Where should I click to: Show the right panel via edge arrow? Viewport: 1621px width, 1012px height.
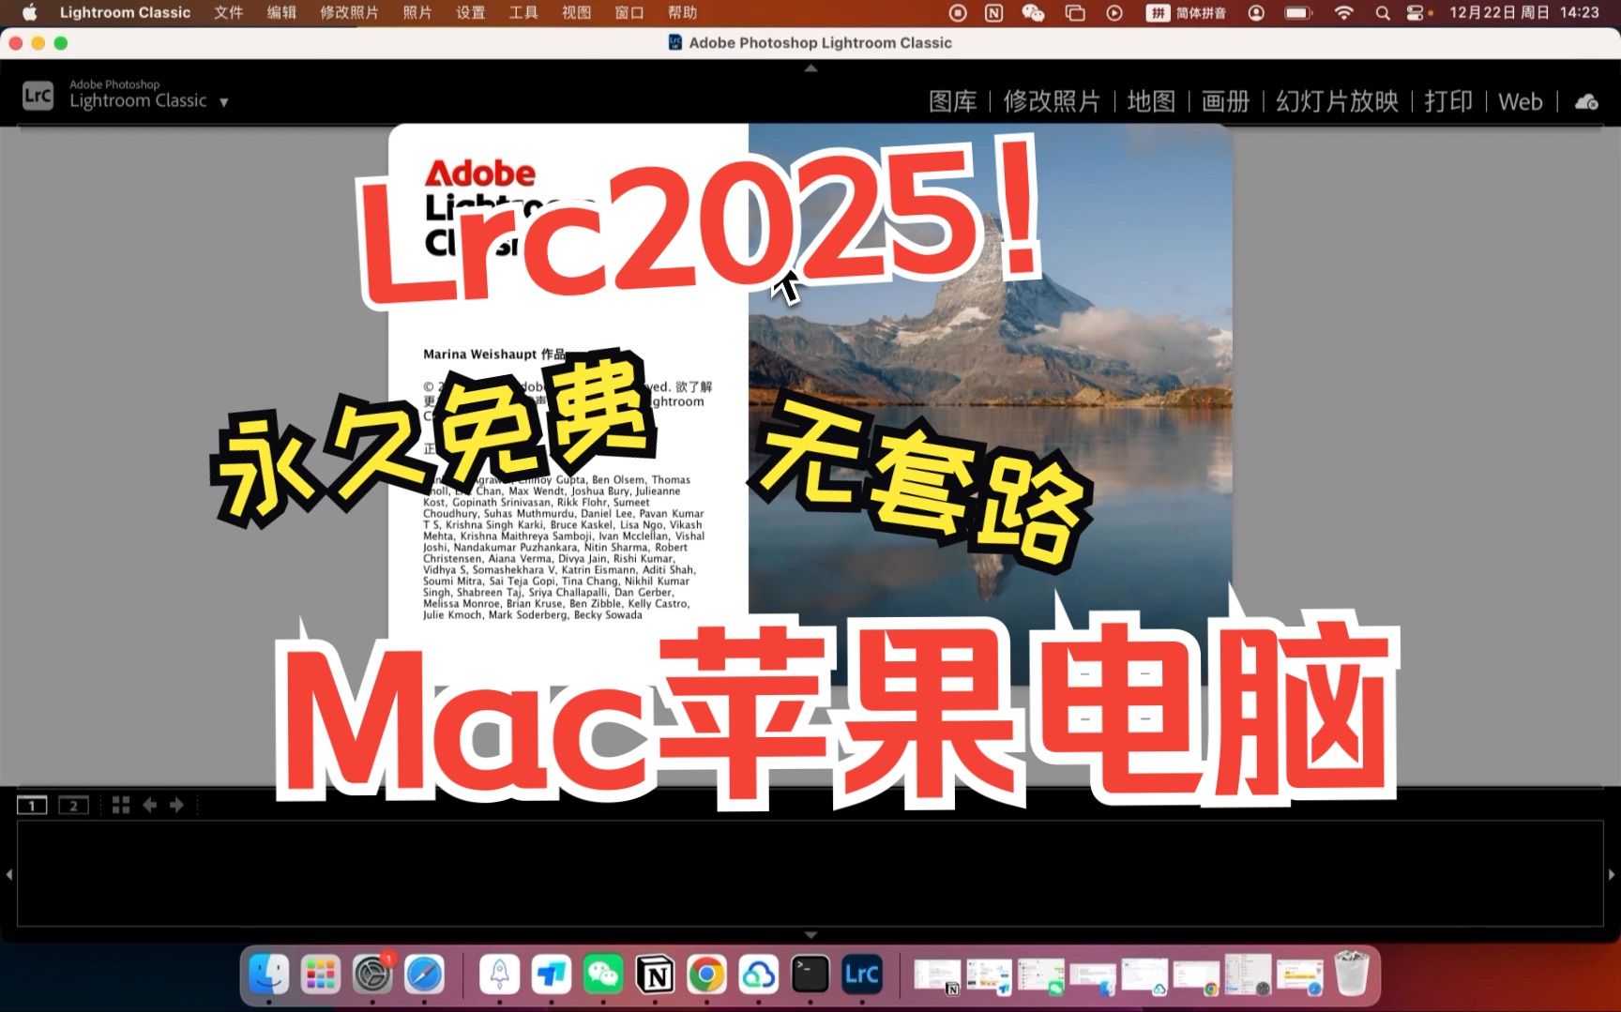point(1612,874)
